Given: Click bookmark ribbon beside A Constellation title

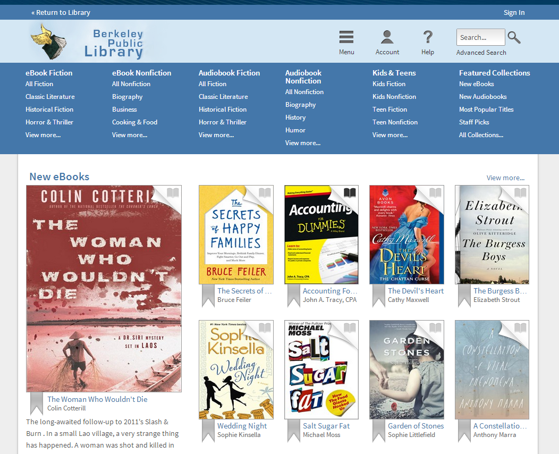Looking at the screenshot, I should (x=464, y=431).
